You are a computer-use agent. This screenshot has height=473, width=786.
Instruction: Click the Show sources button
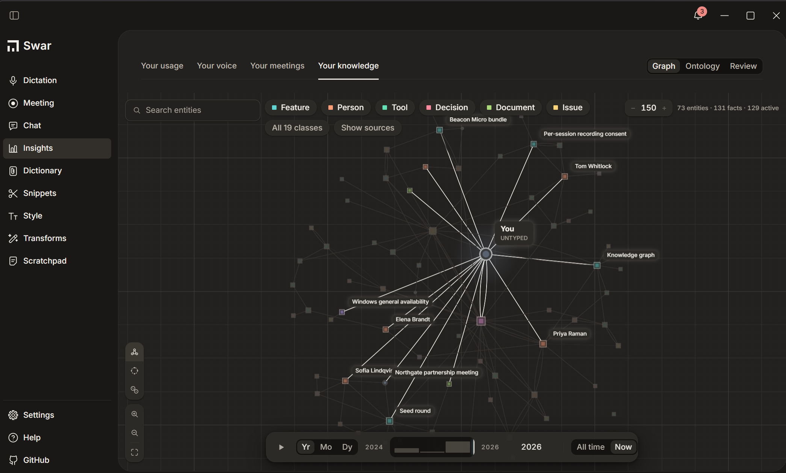(368, 128)
